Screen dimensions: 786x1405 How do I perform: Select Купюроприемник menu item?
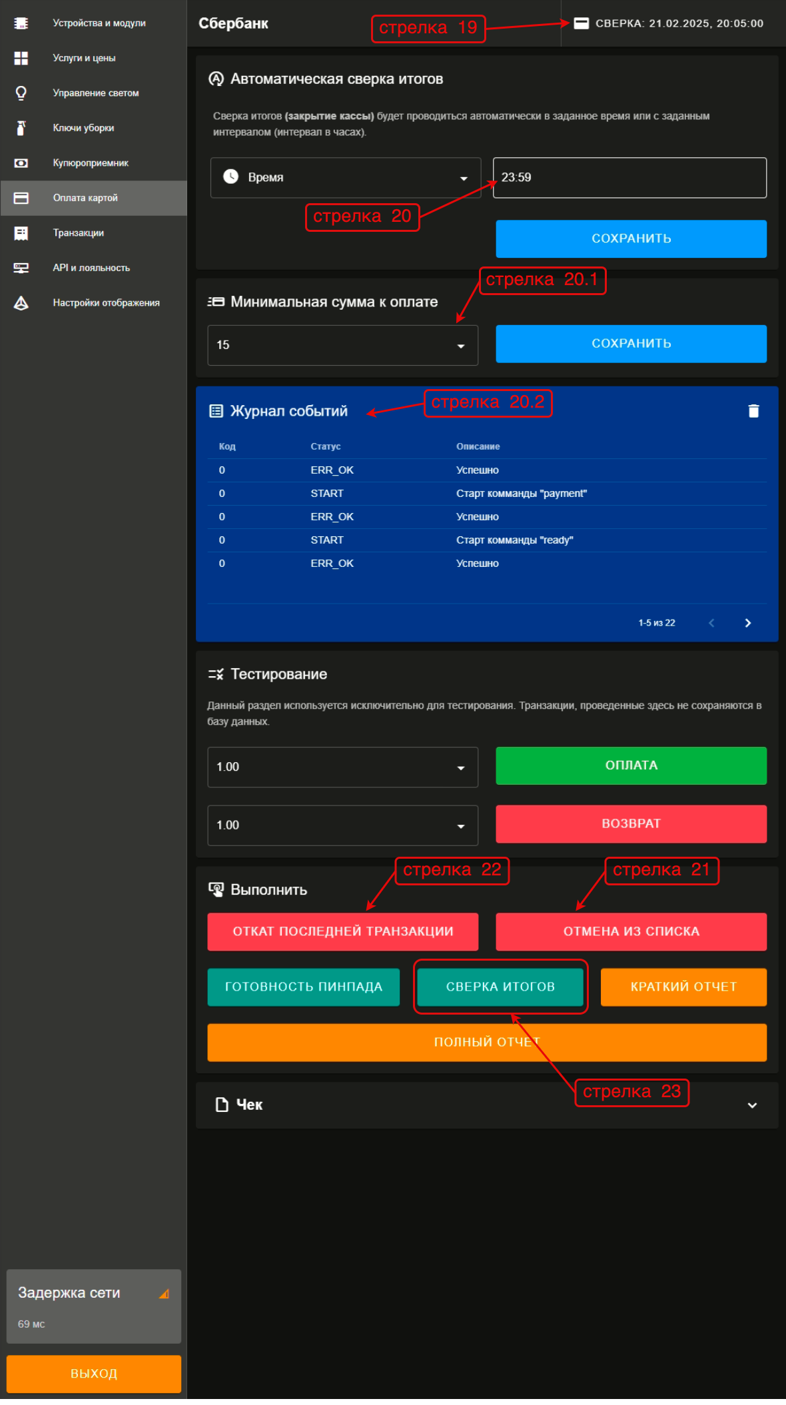(93, 163)
